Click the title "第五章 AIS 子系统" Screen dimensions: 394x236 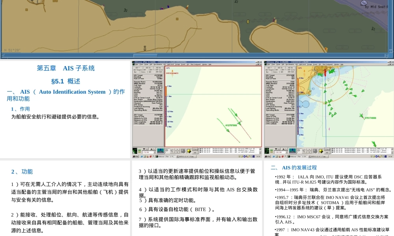coord(66,68)
